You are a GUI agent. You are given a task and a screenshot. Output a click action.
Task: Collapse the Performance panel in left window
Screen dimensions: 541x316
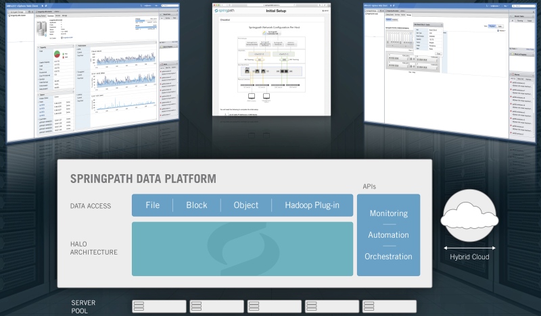77,45
